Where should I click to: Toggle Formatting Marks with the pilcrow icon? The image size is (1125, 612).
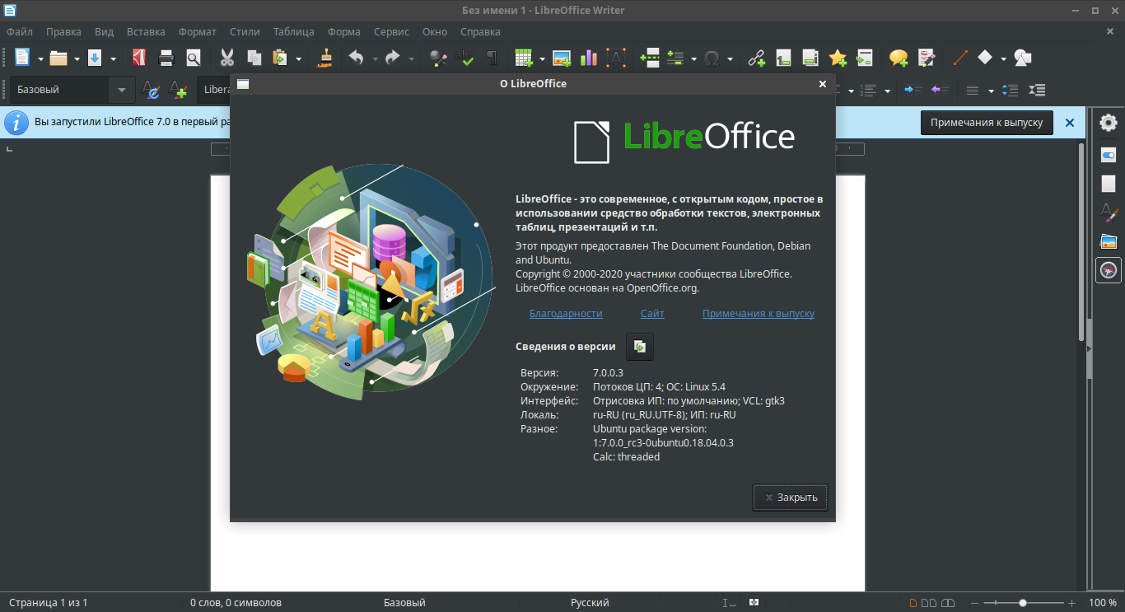(492, 58)
